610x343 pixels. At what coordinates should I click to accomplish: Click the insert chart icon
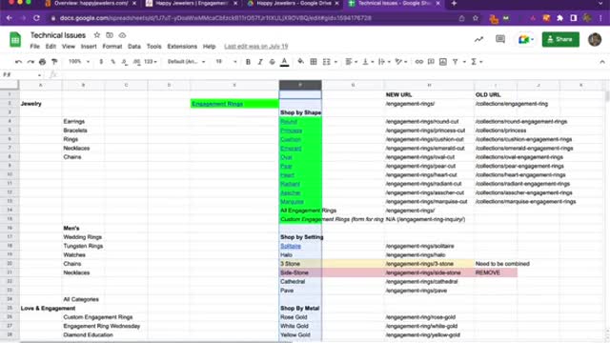(442, 61)
